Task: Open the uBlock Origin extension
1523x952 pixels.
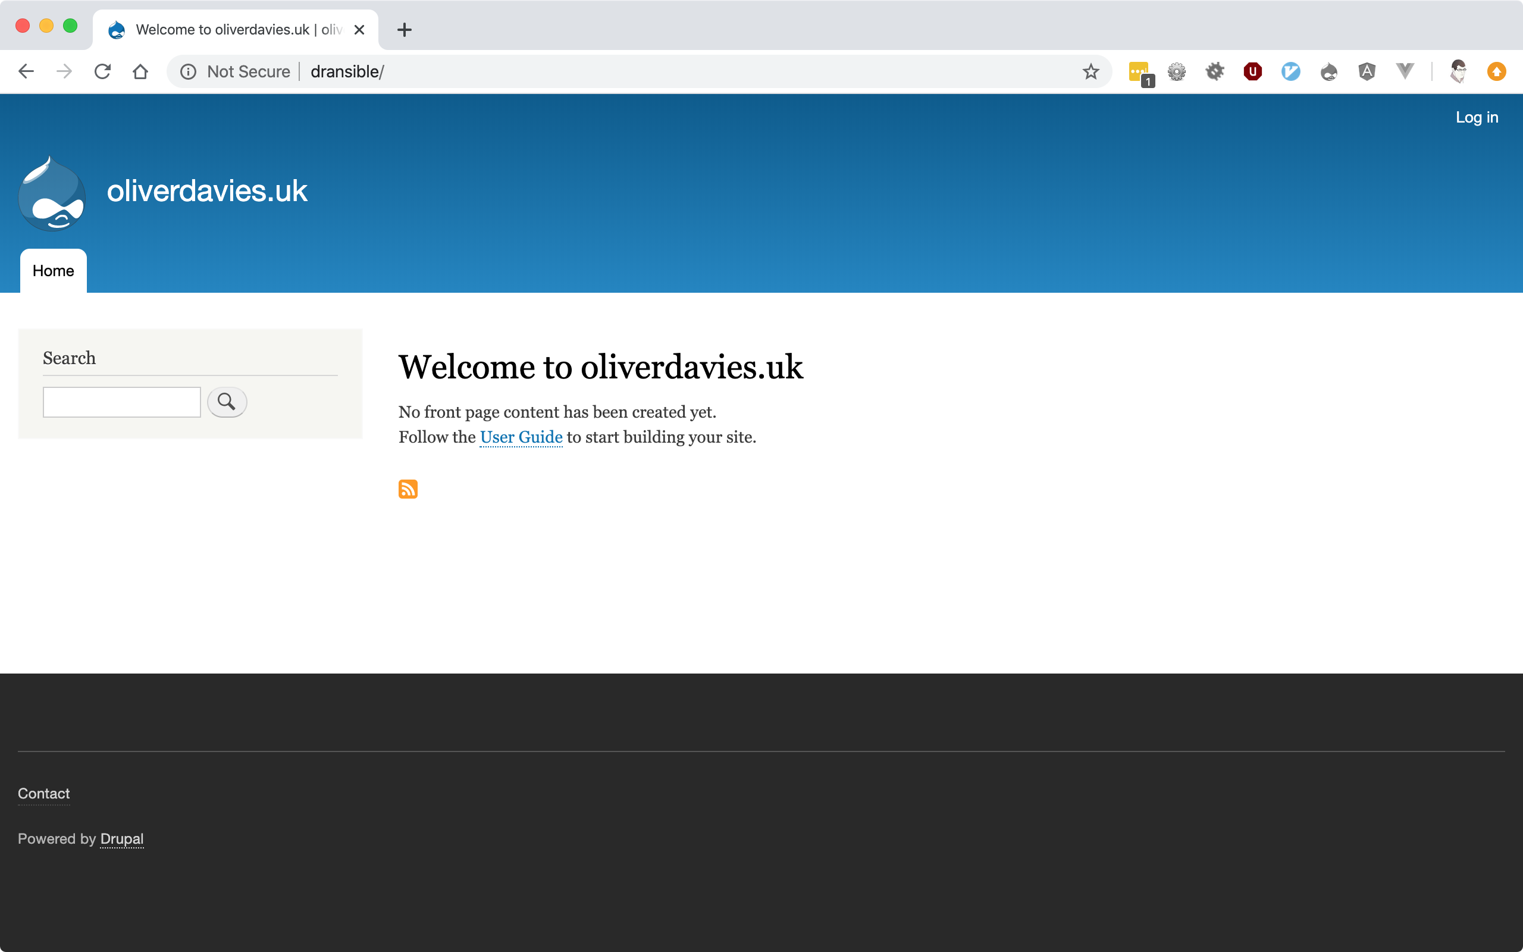Action: 1252,72
